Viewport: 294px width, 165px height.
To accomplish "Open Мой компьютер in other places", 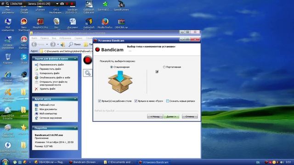I will tap(48, 114).
